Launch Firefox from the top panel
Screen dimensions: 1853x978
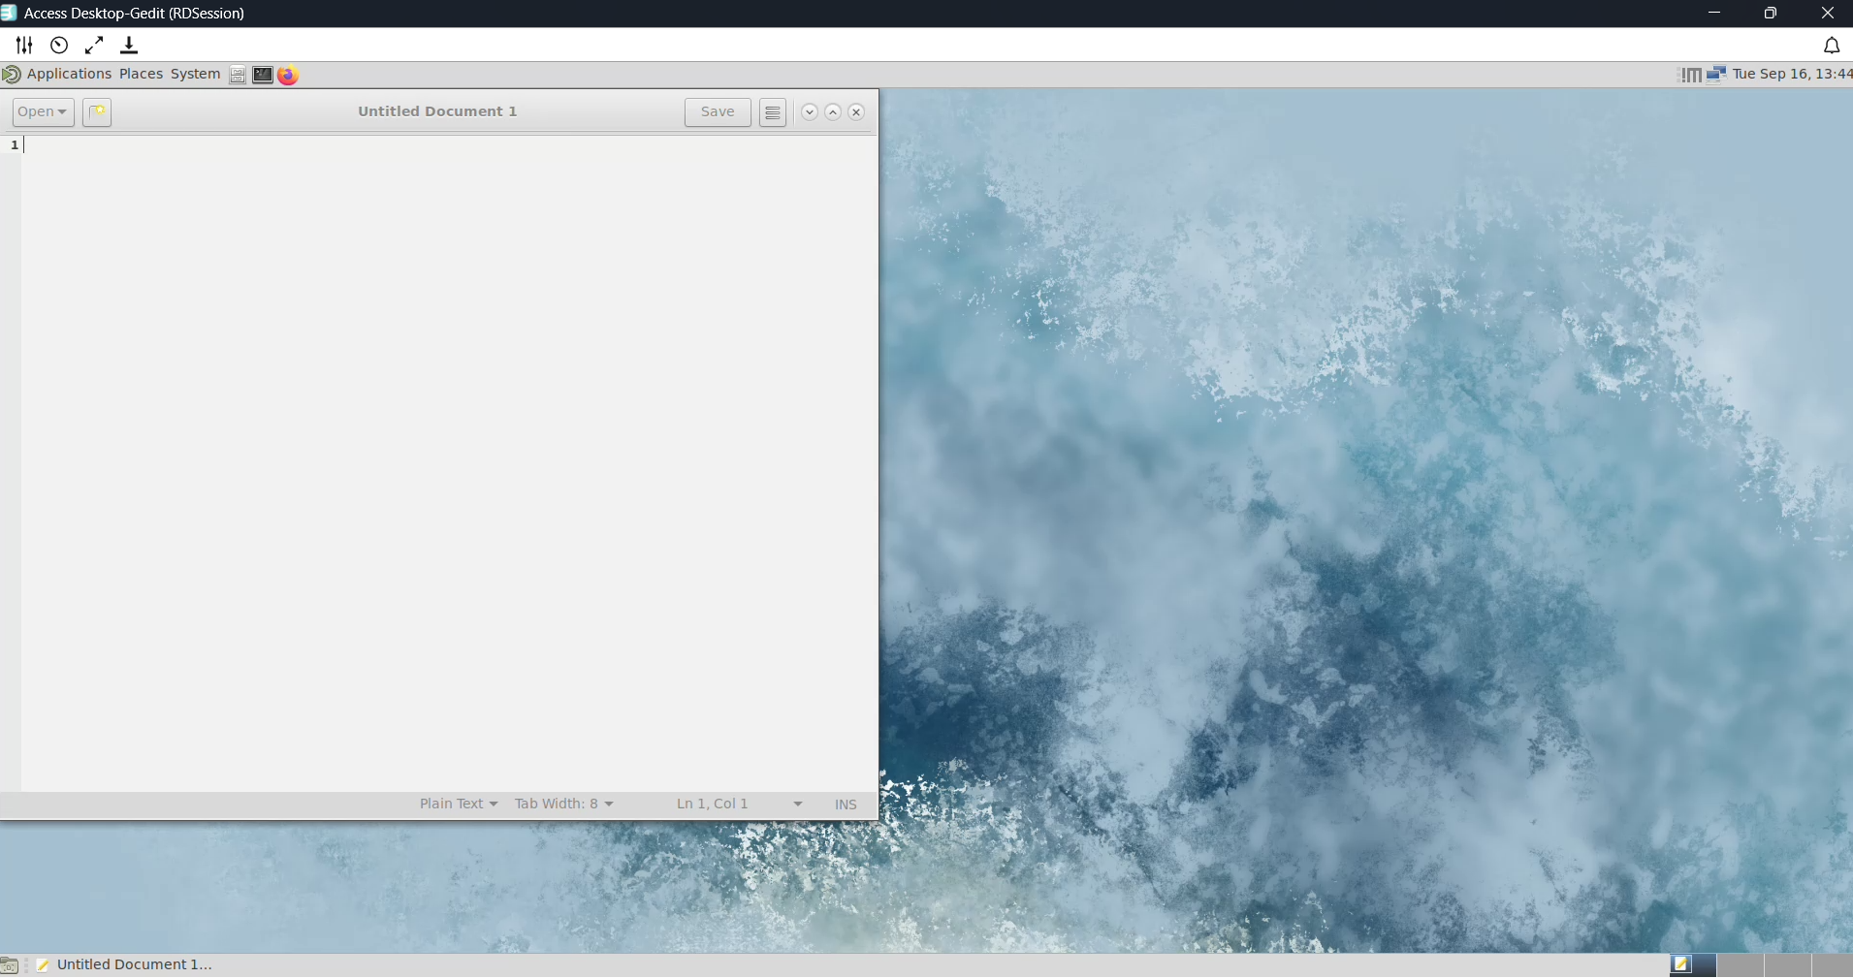pos(288,75)
